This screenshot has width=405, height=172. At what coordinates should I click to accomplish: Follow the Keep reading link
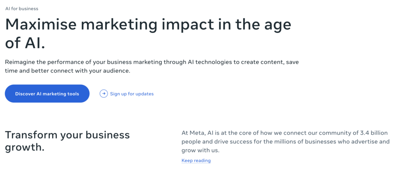196,161
